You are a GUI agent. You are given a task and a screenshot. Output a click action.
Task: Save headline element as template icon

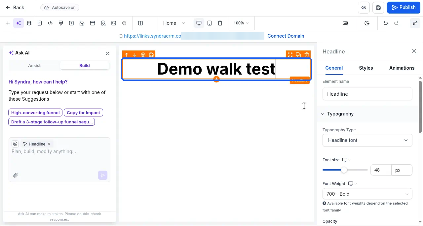coord(151,55)
